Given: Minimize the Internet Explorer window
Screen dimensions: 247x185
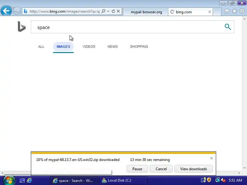Looking at the screenshot, I should tap(223, 3).
